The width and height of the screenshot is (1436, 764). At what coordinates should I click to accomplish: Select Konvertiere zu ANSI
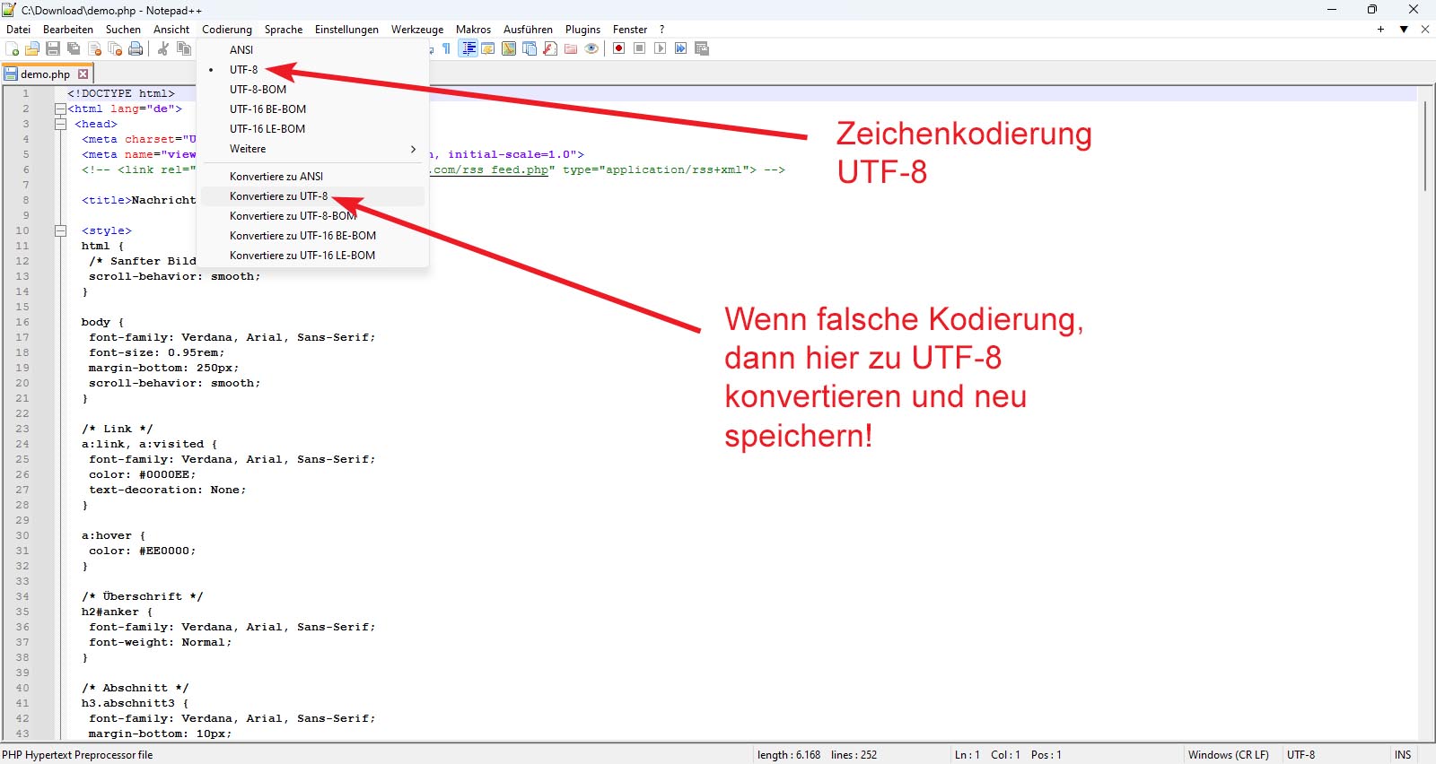(276, 177)
